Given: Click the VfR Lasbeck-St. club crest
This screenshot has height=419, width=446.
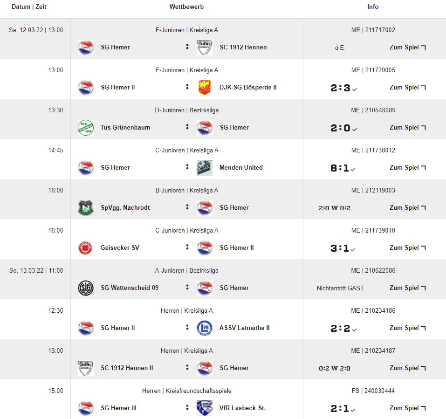Looking at the screenshot, I should point(204,408).
